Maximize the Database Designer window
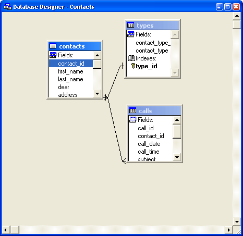This screenshot has height=236, width=243. point(227,7)
